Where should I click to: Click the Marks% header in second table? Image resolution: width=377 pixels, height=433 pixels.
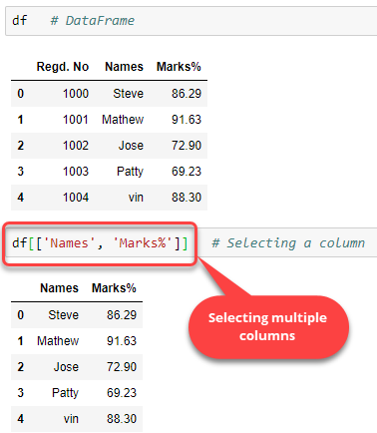114,288
